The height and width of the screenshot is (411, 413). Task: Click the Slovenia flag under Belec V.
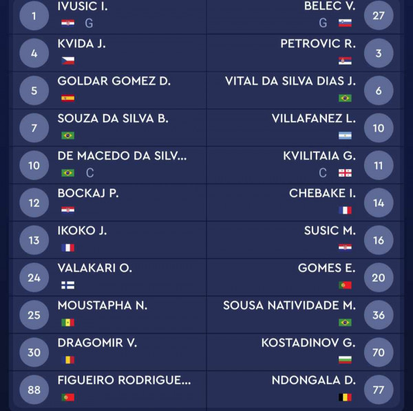tap(345, 23)
